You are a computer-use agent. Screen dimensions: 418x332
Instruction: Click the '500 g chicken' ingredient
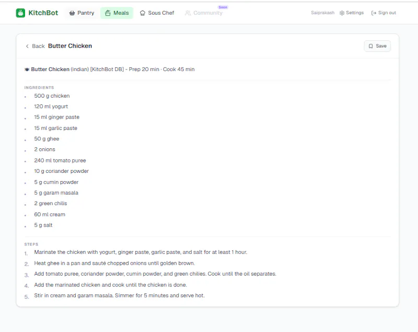[52, 96]
